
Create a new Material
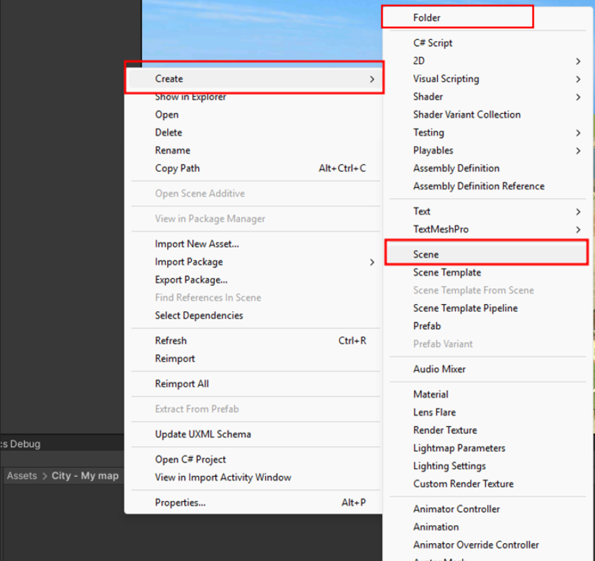[x=430, y=395]
